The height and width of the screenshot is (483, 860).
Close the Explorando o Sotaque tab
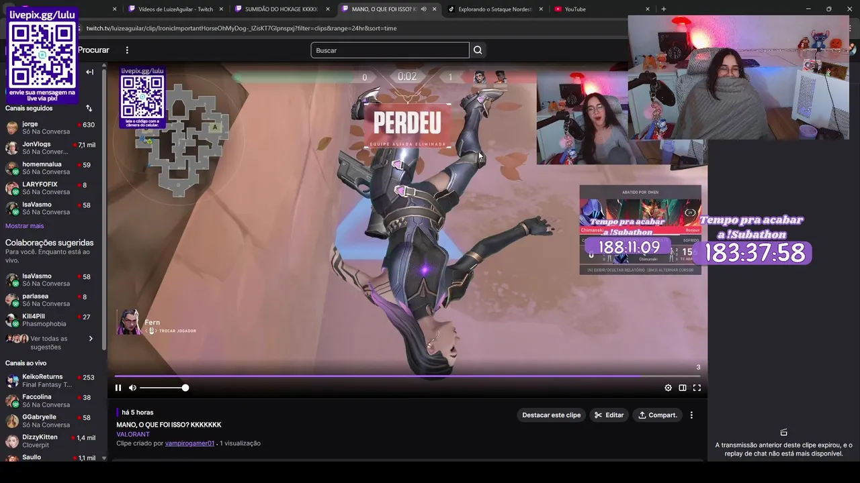(541, 9)
